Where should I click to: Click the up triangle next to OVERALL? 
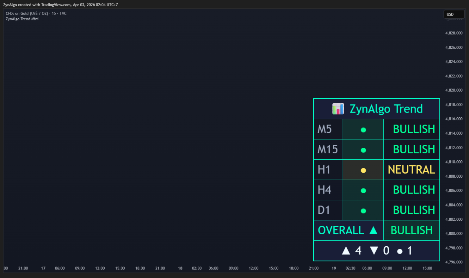(x=374, y=231)
